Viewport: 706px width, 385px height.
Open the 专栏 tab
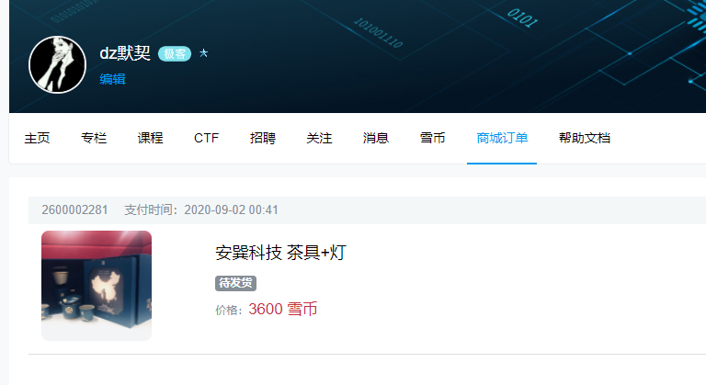tap(94, 138)
